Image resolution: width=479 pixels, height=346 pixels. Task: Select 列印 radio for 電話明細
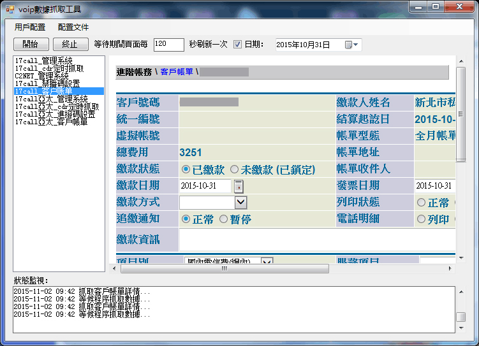421,219
